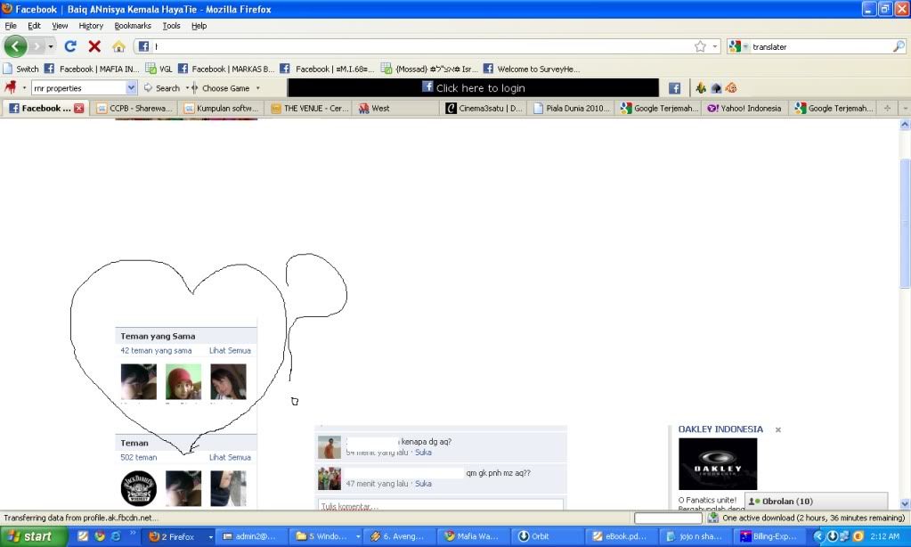The image size is (911, 547).
Task: Open the 'Facebook | MAFIA IN...' bookmark
Action: 92,69
